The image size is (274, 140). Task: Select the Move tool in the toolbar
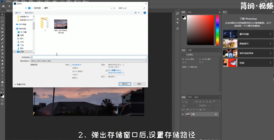click(2, 14)
